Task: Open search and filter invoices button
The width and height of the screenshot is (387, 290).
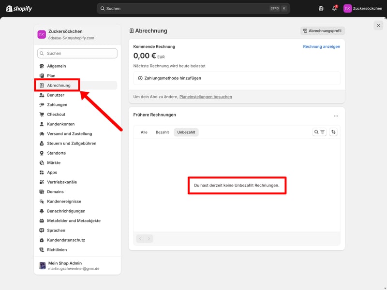Action: click(319, 132)
